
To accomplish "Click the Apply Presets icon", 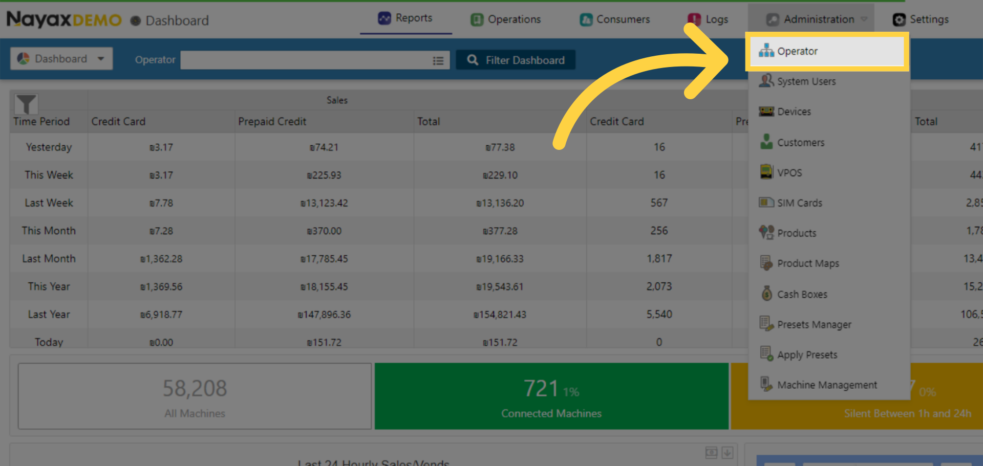I will (x=766, y=353).
